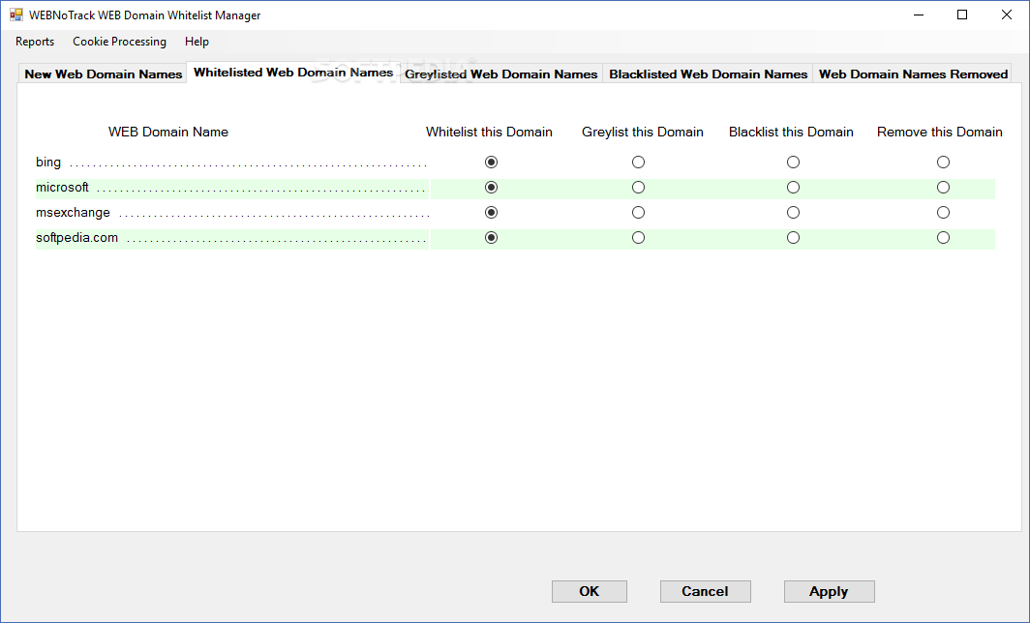Open Web Domain Names Removed tab
1030x623 pixels.
(x=913, y=74)
